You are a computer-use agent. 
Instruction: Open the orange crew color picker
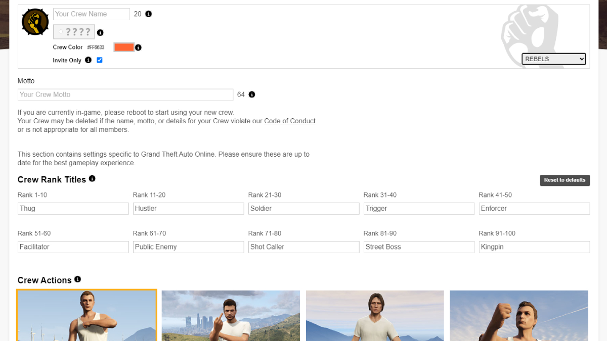click(124, 47)
